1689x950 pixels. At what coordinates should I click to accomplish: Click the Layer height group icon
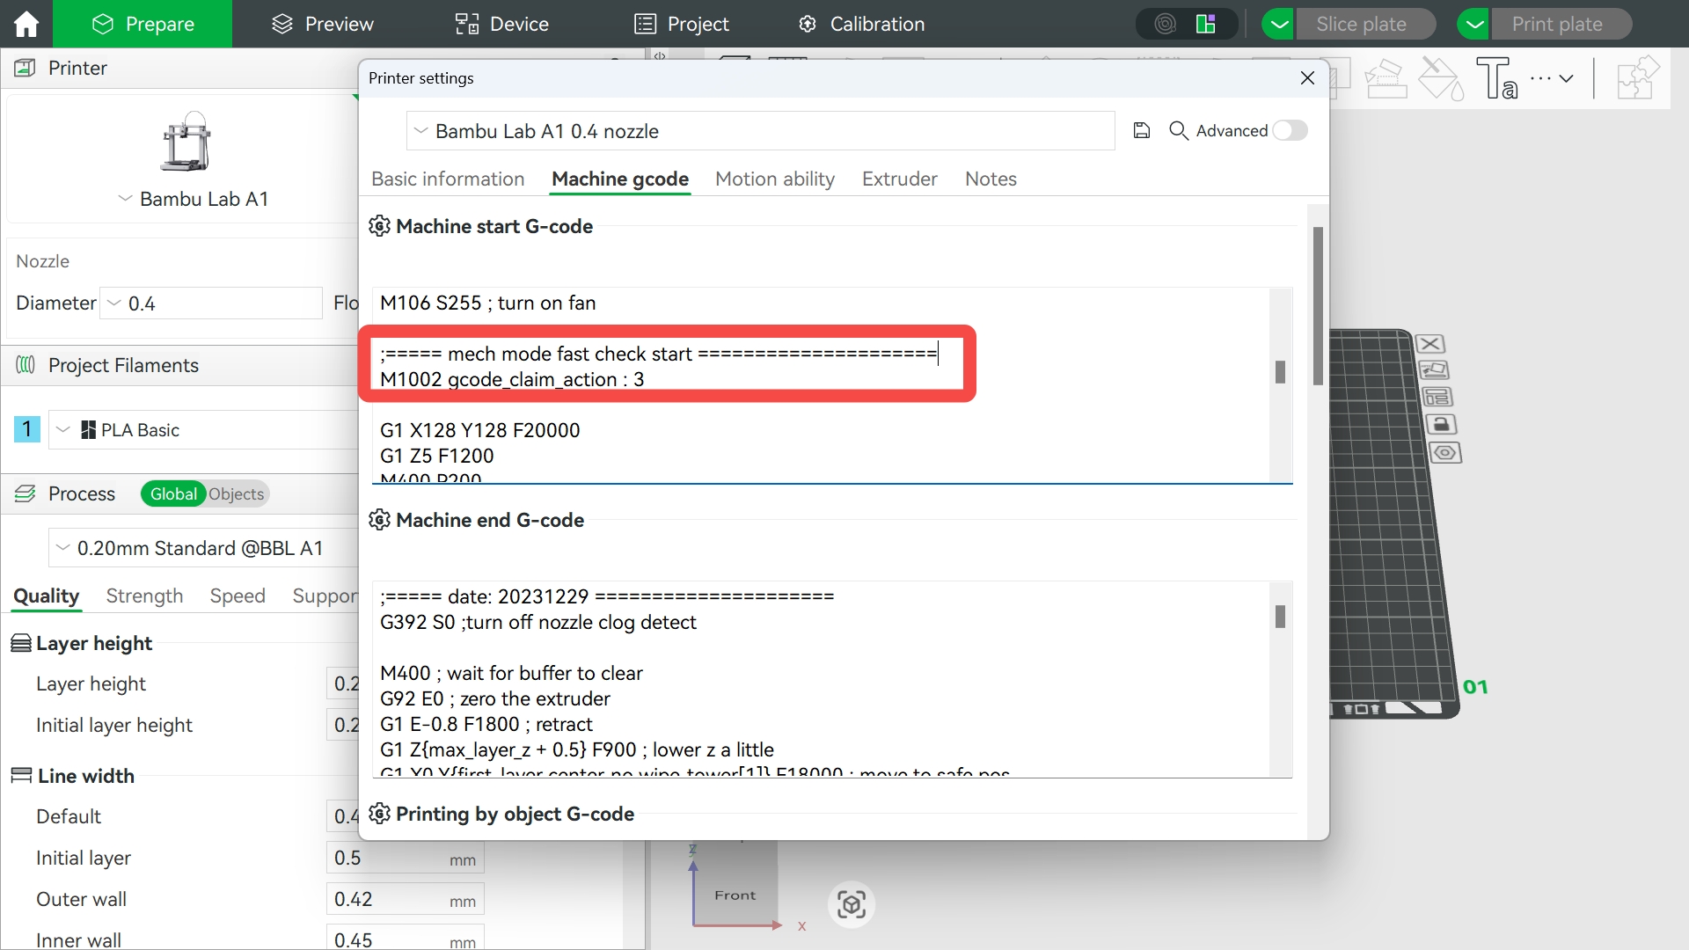click(x=21, y=644)
